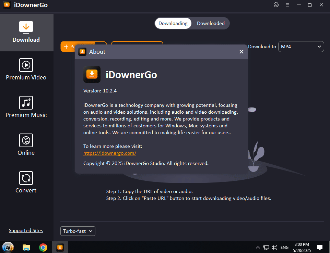330x253 pixels.
Task: Open the Premium Video section
Action: (26, 69)
